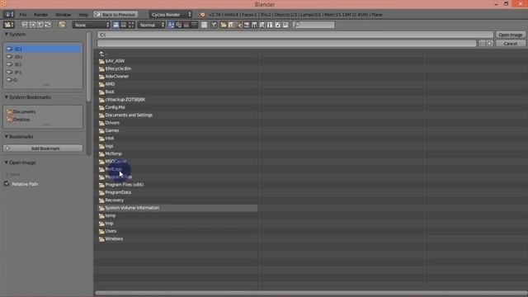Toggle text files filter
The image size is (528, 297).
click(285, 25)
